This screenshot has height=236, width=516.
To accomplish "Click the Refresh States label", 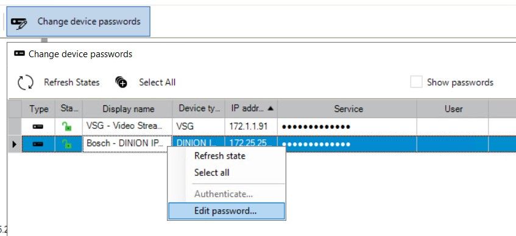I will 72,82.
